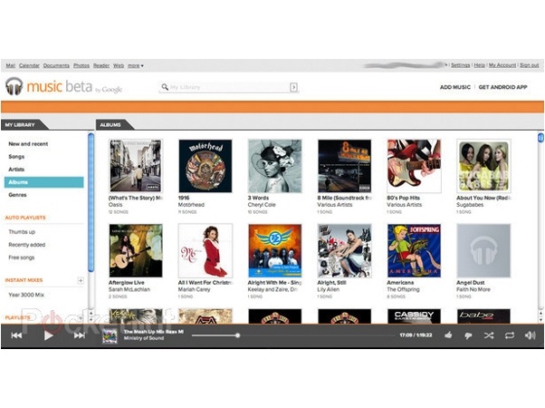
Task: Click the playback progress bar
Action: click(x=272, y=335)
